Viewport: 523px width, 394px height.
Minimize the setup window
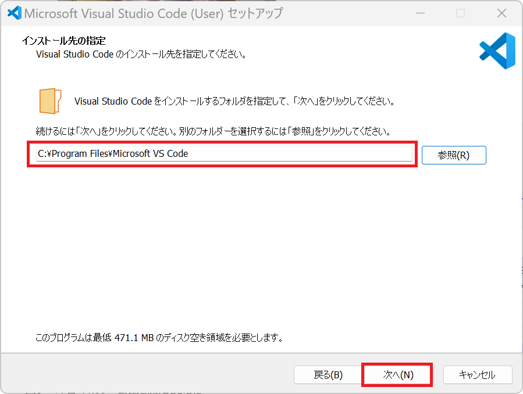pos(420,13)
